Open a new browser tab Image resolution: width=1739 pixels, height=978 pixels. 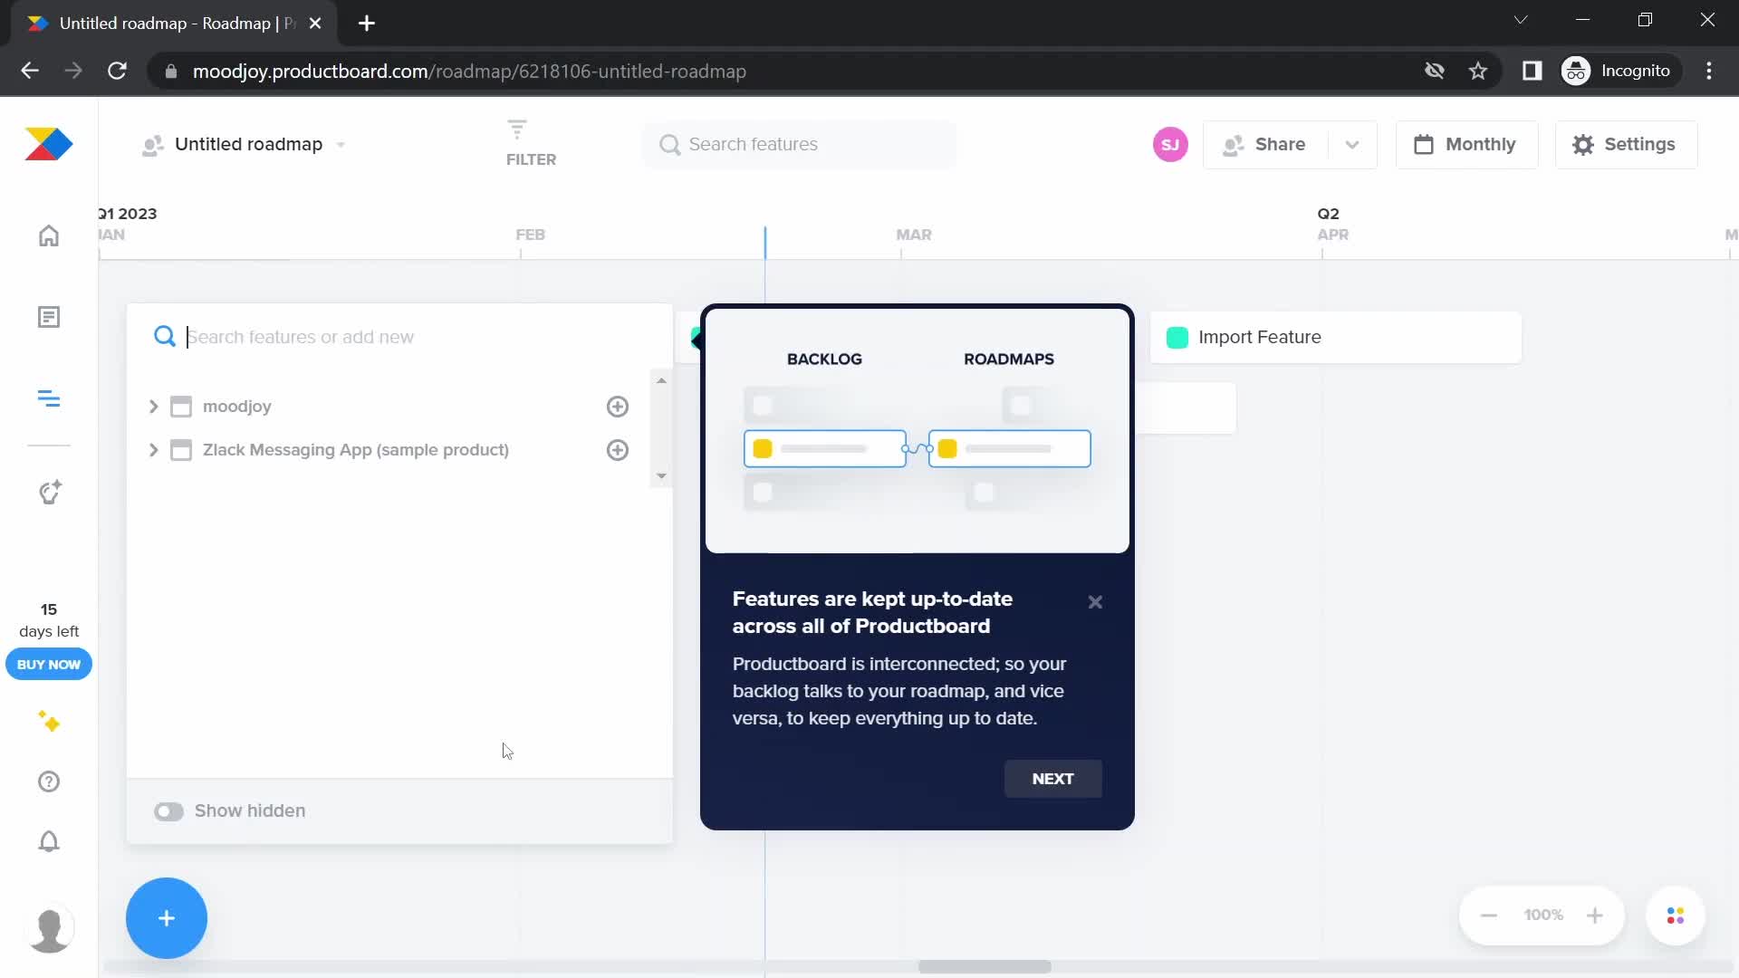point(367,24)
